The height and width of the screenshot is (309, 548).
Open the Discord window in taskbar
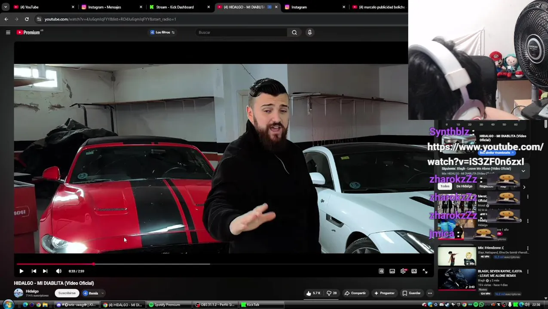click(x=77, y=305)
